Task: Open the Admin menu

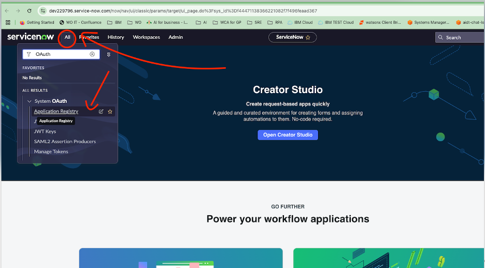Action: click(176, 37)
